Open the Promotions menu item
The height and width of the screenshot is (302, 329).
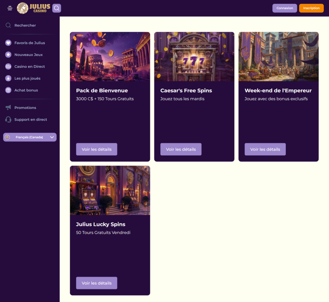point(25,108)
